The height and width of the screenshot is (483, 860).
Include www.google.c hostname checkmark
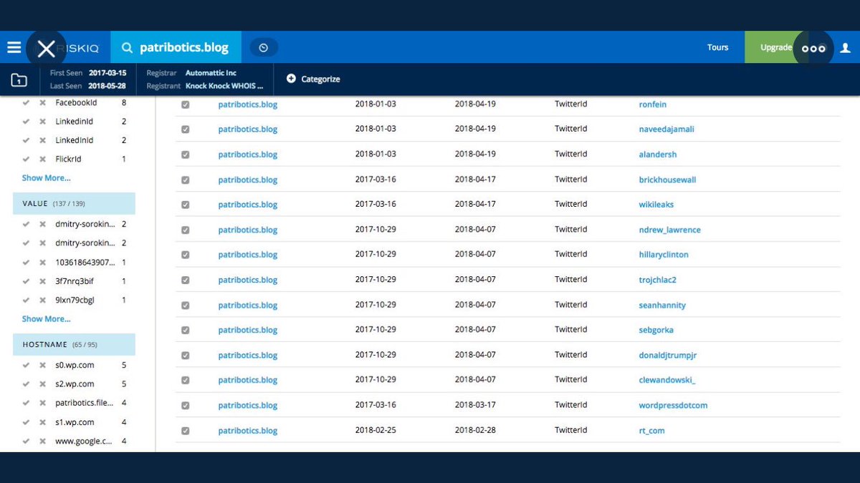click(26, 441)
